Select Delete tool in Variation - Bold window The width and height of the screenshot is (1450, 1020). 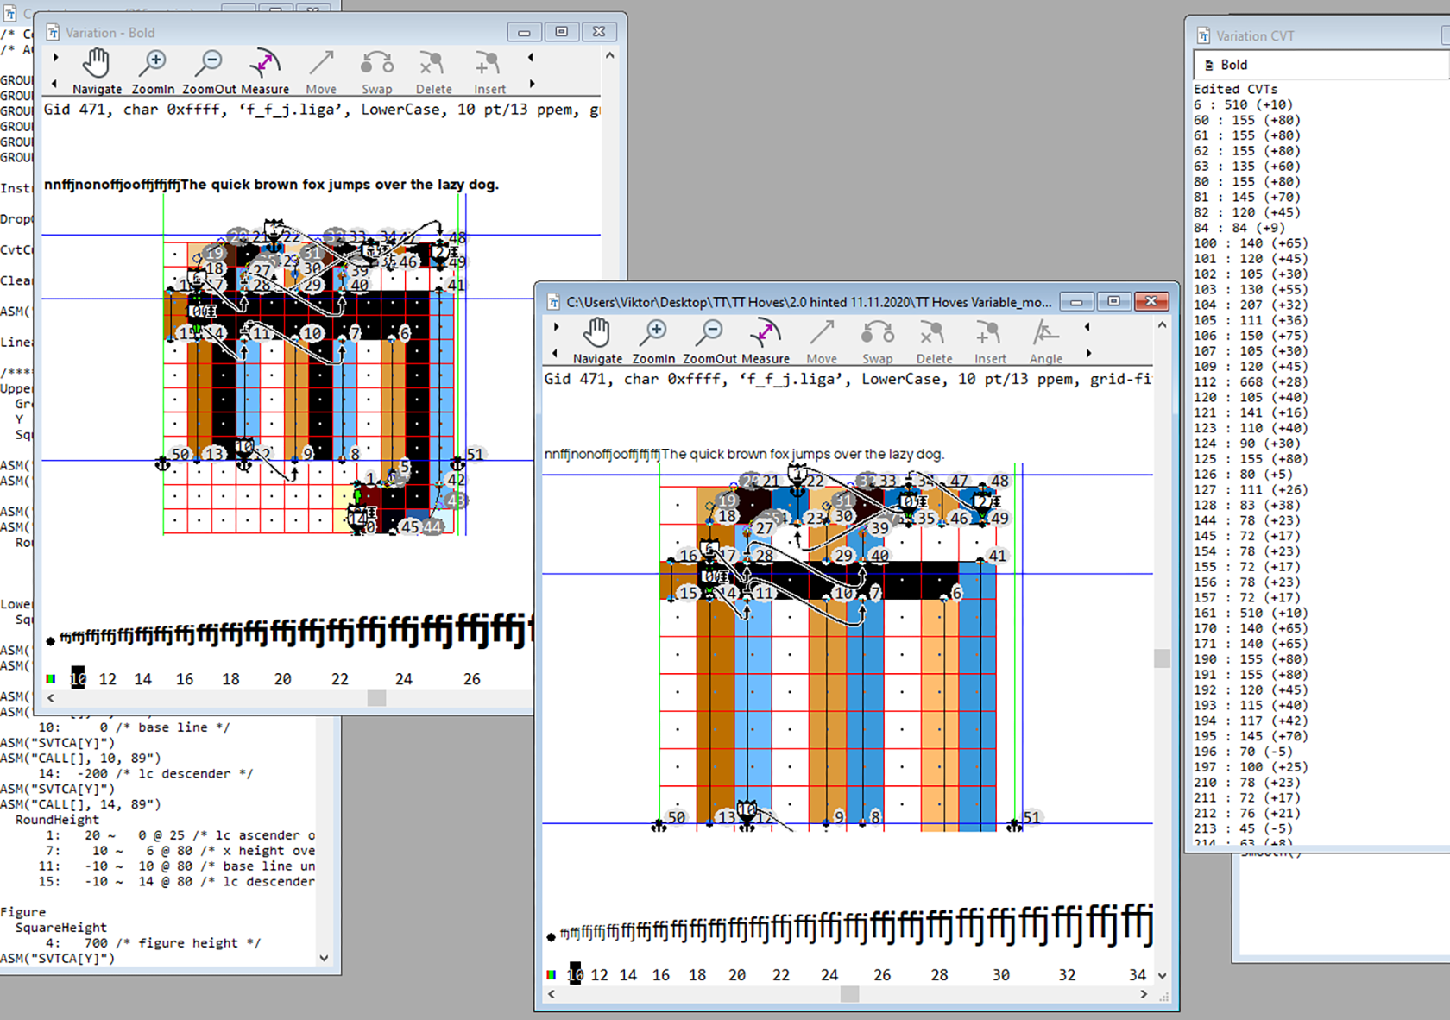point(433,71)
